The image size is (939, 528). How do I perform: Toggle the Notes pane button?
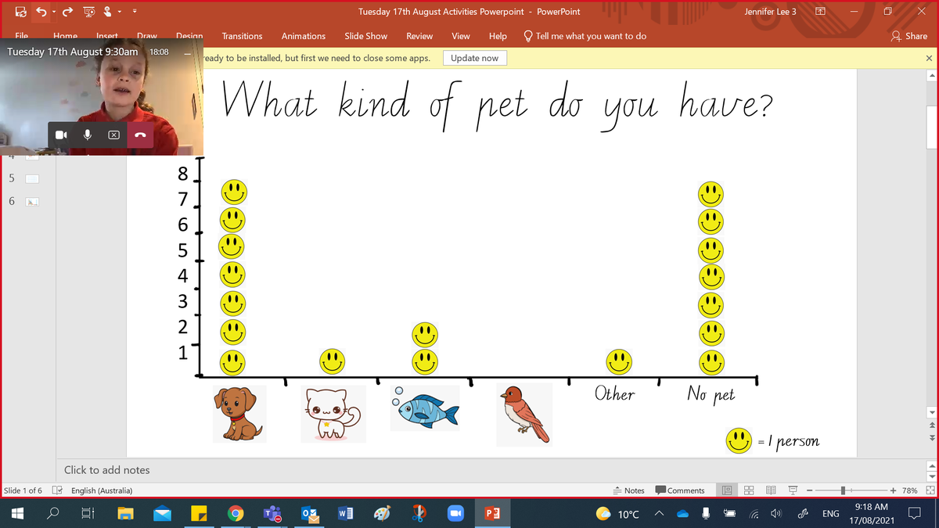coord(628,490)
